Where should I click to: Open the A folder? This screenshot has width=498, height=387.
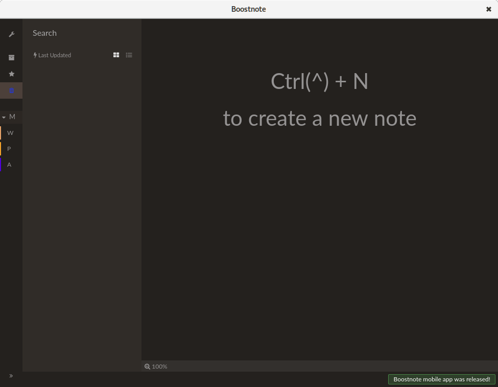pyautogui.click(x=11, y=165)
